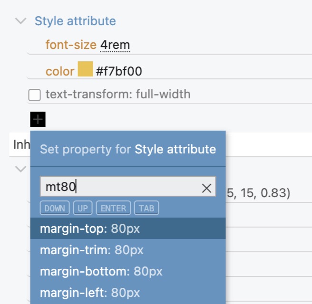This screenshot has width=312, height=304.
Task: Click inside the mt80 property input field
Action: 128,186
